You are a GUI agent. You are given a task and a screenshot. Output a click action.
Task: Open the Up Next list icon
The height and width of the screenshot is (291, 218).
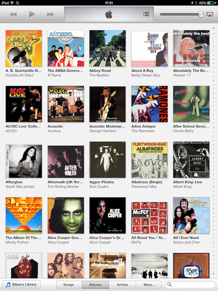coord(146,14)
